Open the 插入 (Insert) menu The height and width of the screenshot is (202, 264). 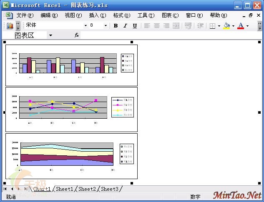pos(97,15)
